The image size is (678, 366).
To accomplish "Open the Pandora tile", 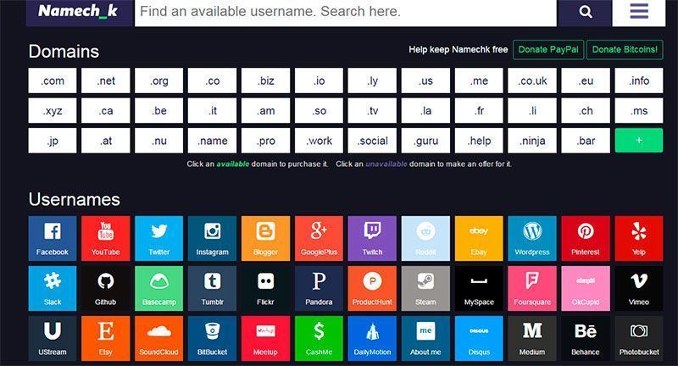I will pyautogui.click(x=319, y=289).
